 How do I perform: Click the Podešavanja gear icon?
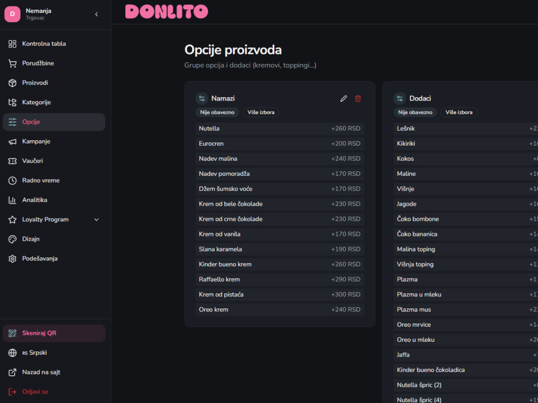point(12,259)
